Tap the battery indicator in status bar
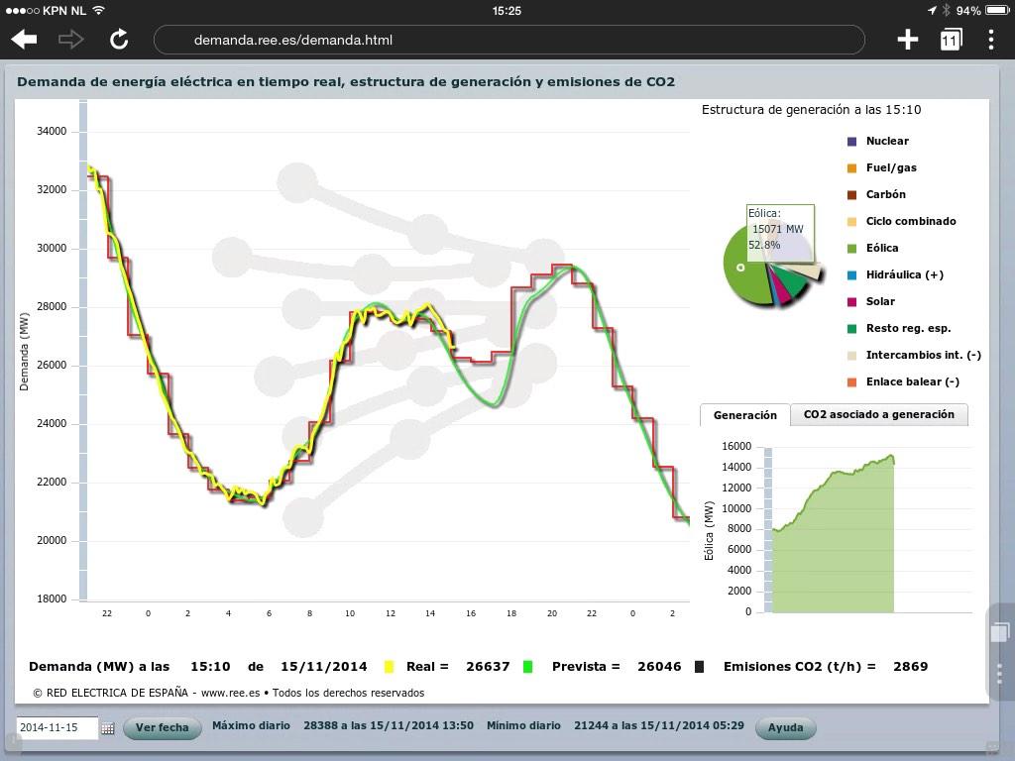The height and width of the screenshot is (761, 1015). tap(997, 10)
